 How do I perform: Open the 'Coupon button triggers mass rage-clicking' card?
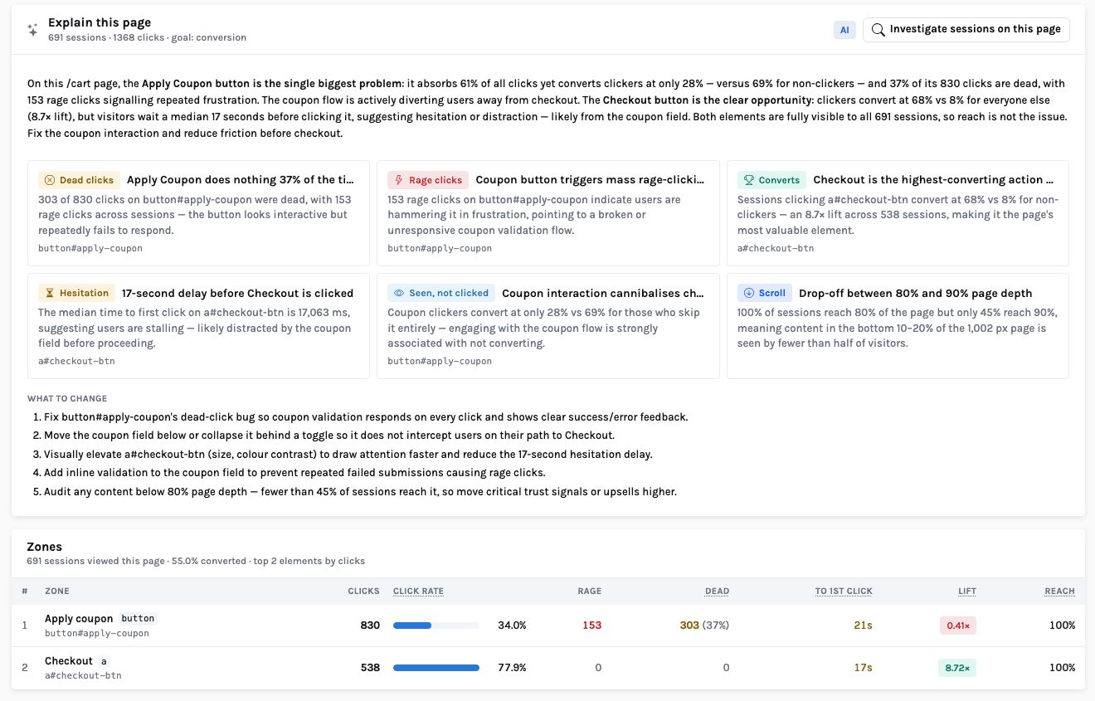(548, 213)
